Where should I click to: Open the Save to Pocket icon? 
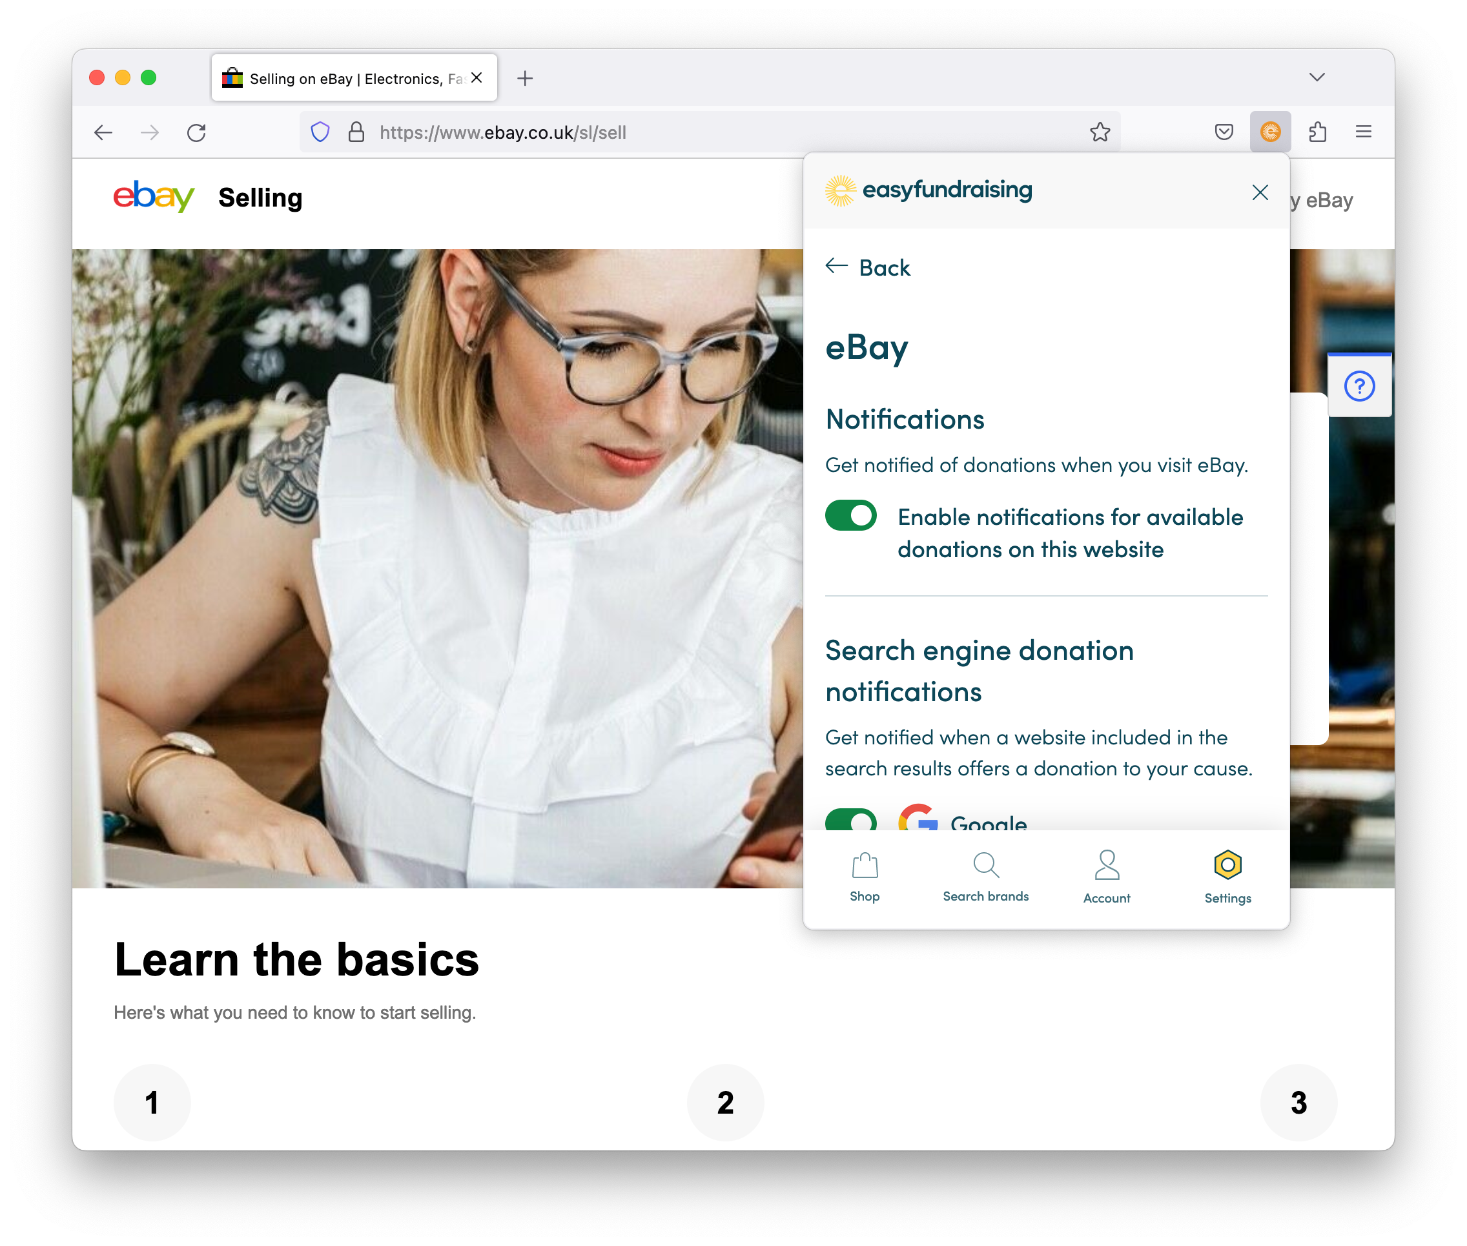pyautogui.click(x=1224, y=132)
